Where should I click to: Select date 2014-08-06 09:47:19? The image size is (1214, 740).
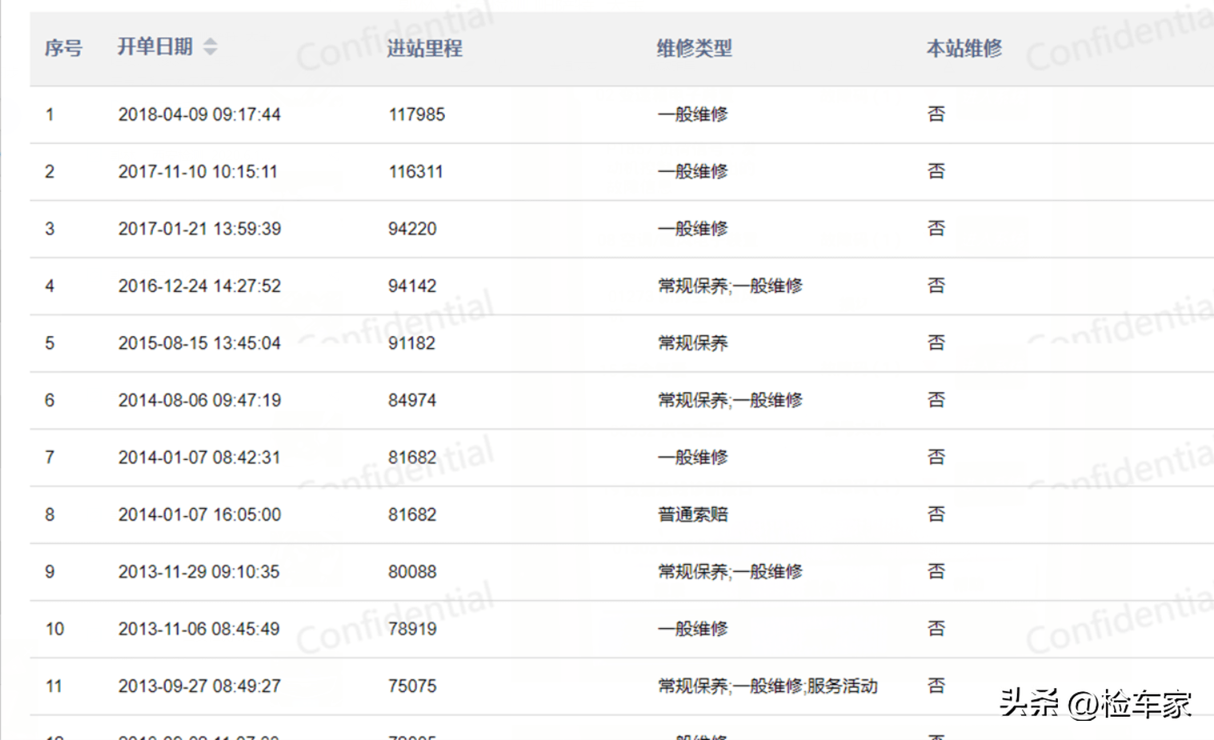tap(199, 400)
